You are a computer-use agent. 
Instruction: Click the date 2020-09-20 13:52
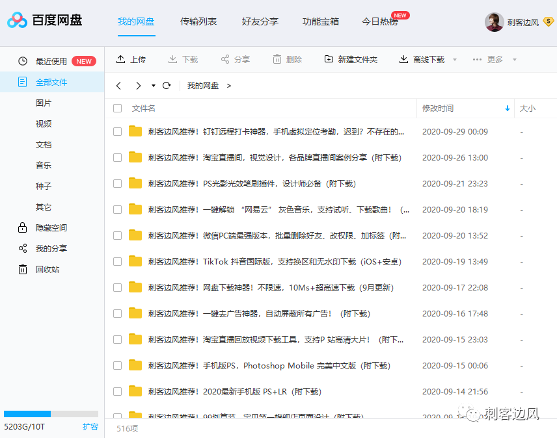455,235
